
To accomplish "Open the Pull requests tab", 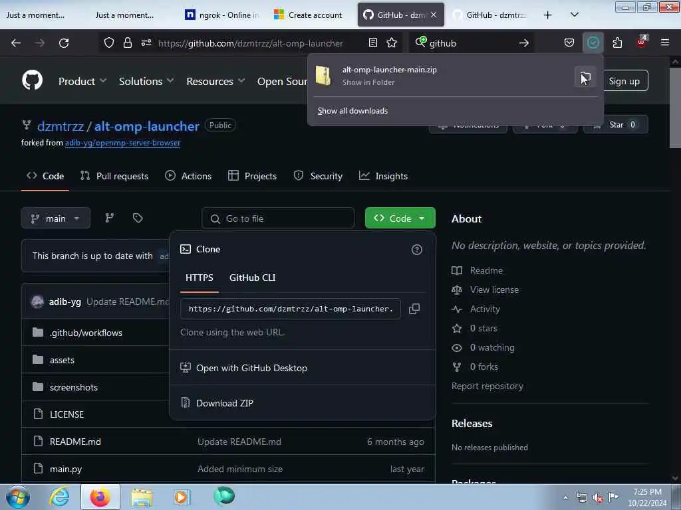I will coord(114,176).
